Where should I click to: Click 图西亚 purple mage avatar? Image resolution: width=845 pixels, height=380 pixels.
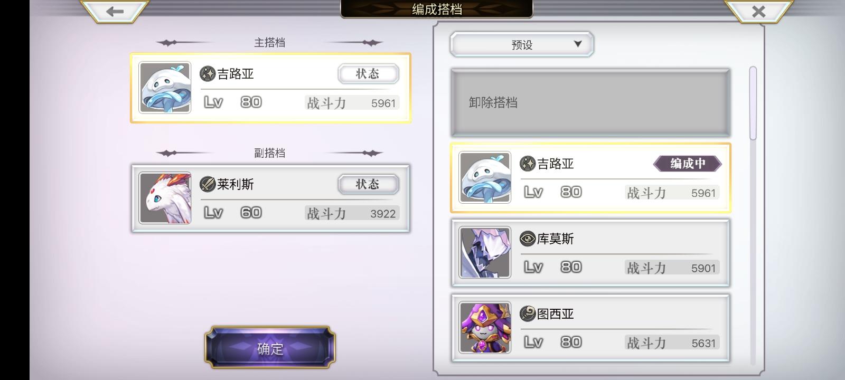[x=485, y=327]
